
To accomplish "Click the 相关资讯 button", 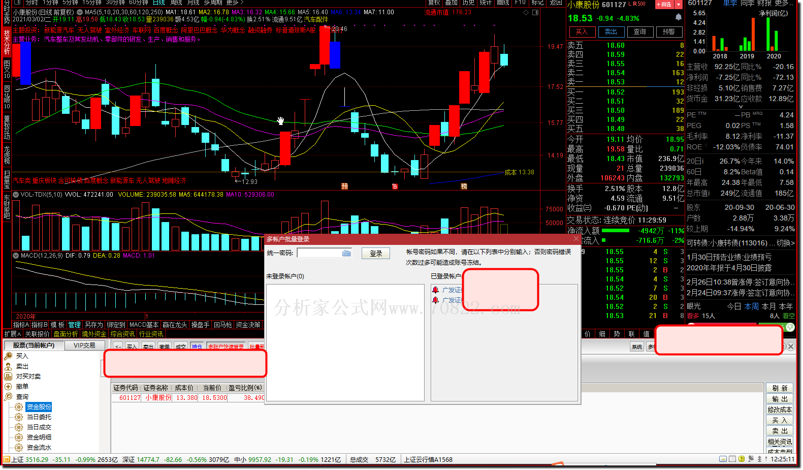I will pyautogui.click(x=780, y=442).
